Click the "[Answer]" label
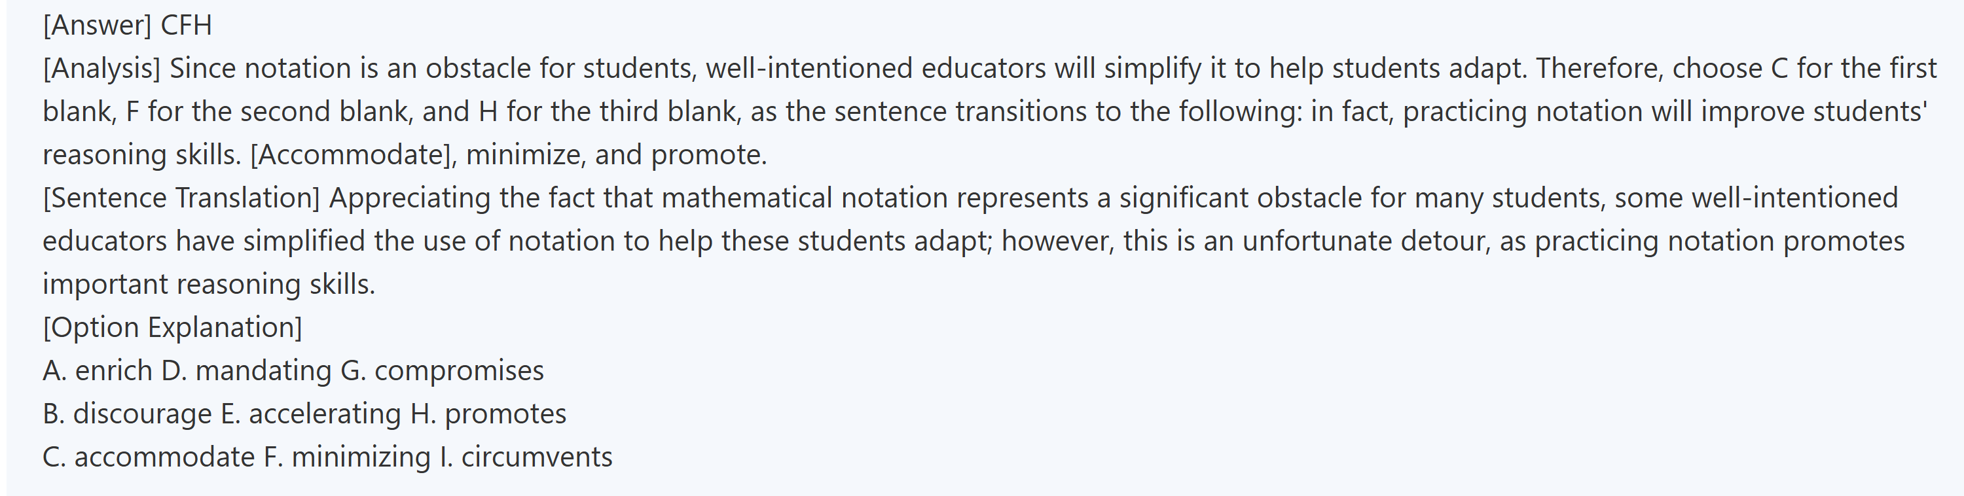1964x496 pixels. coord(97,25)
